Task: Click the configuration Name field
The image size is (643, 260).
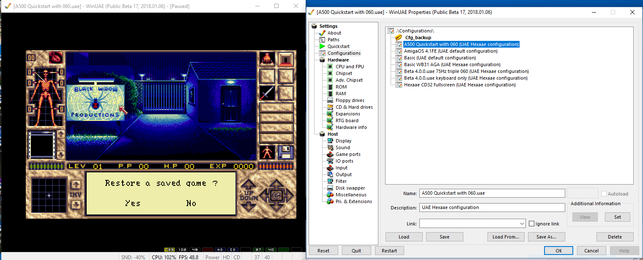Action: (492, 193)
